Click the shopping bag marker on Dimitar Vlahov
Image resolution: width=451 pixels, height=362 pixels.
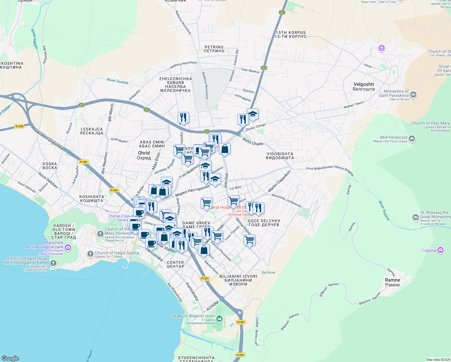tap(164, 237)
